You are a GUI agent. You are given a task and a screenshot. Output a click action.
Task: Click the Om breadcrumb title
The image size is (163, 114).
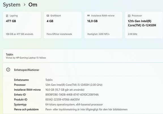pos(33,5)
